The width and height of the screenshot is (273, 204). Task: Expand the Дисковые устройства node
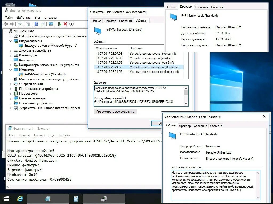[10, 51]
